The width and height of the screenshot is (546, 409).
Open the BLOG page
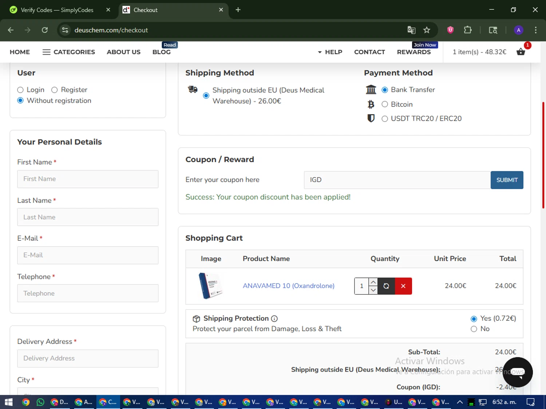162,52
